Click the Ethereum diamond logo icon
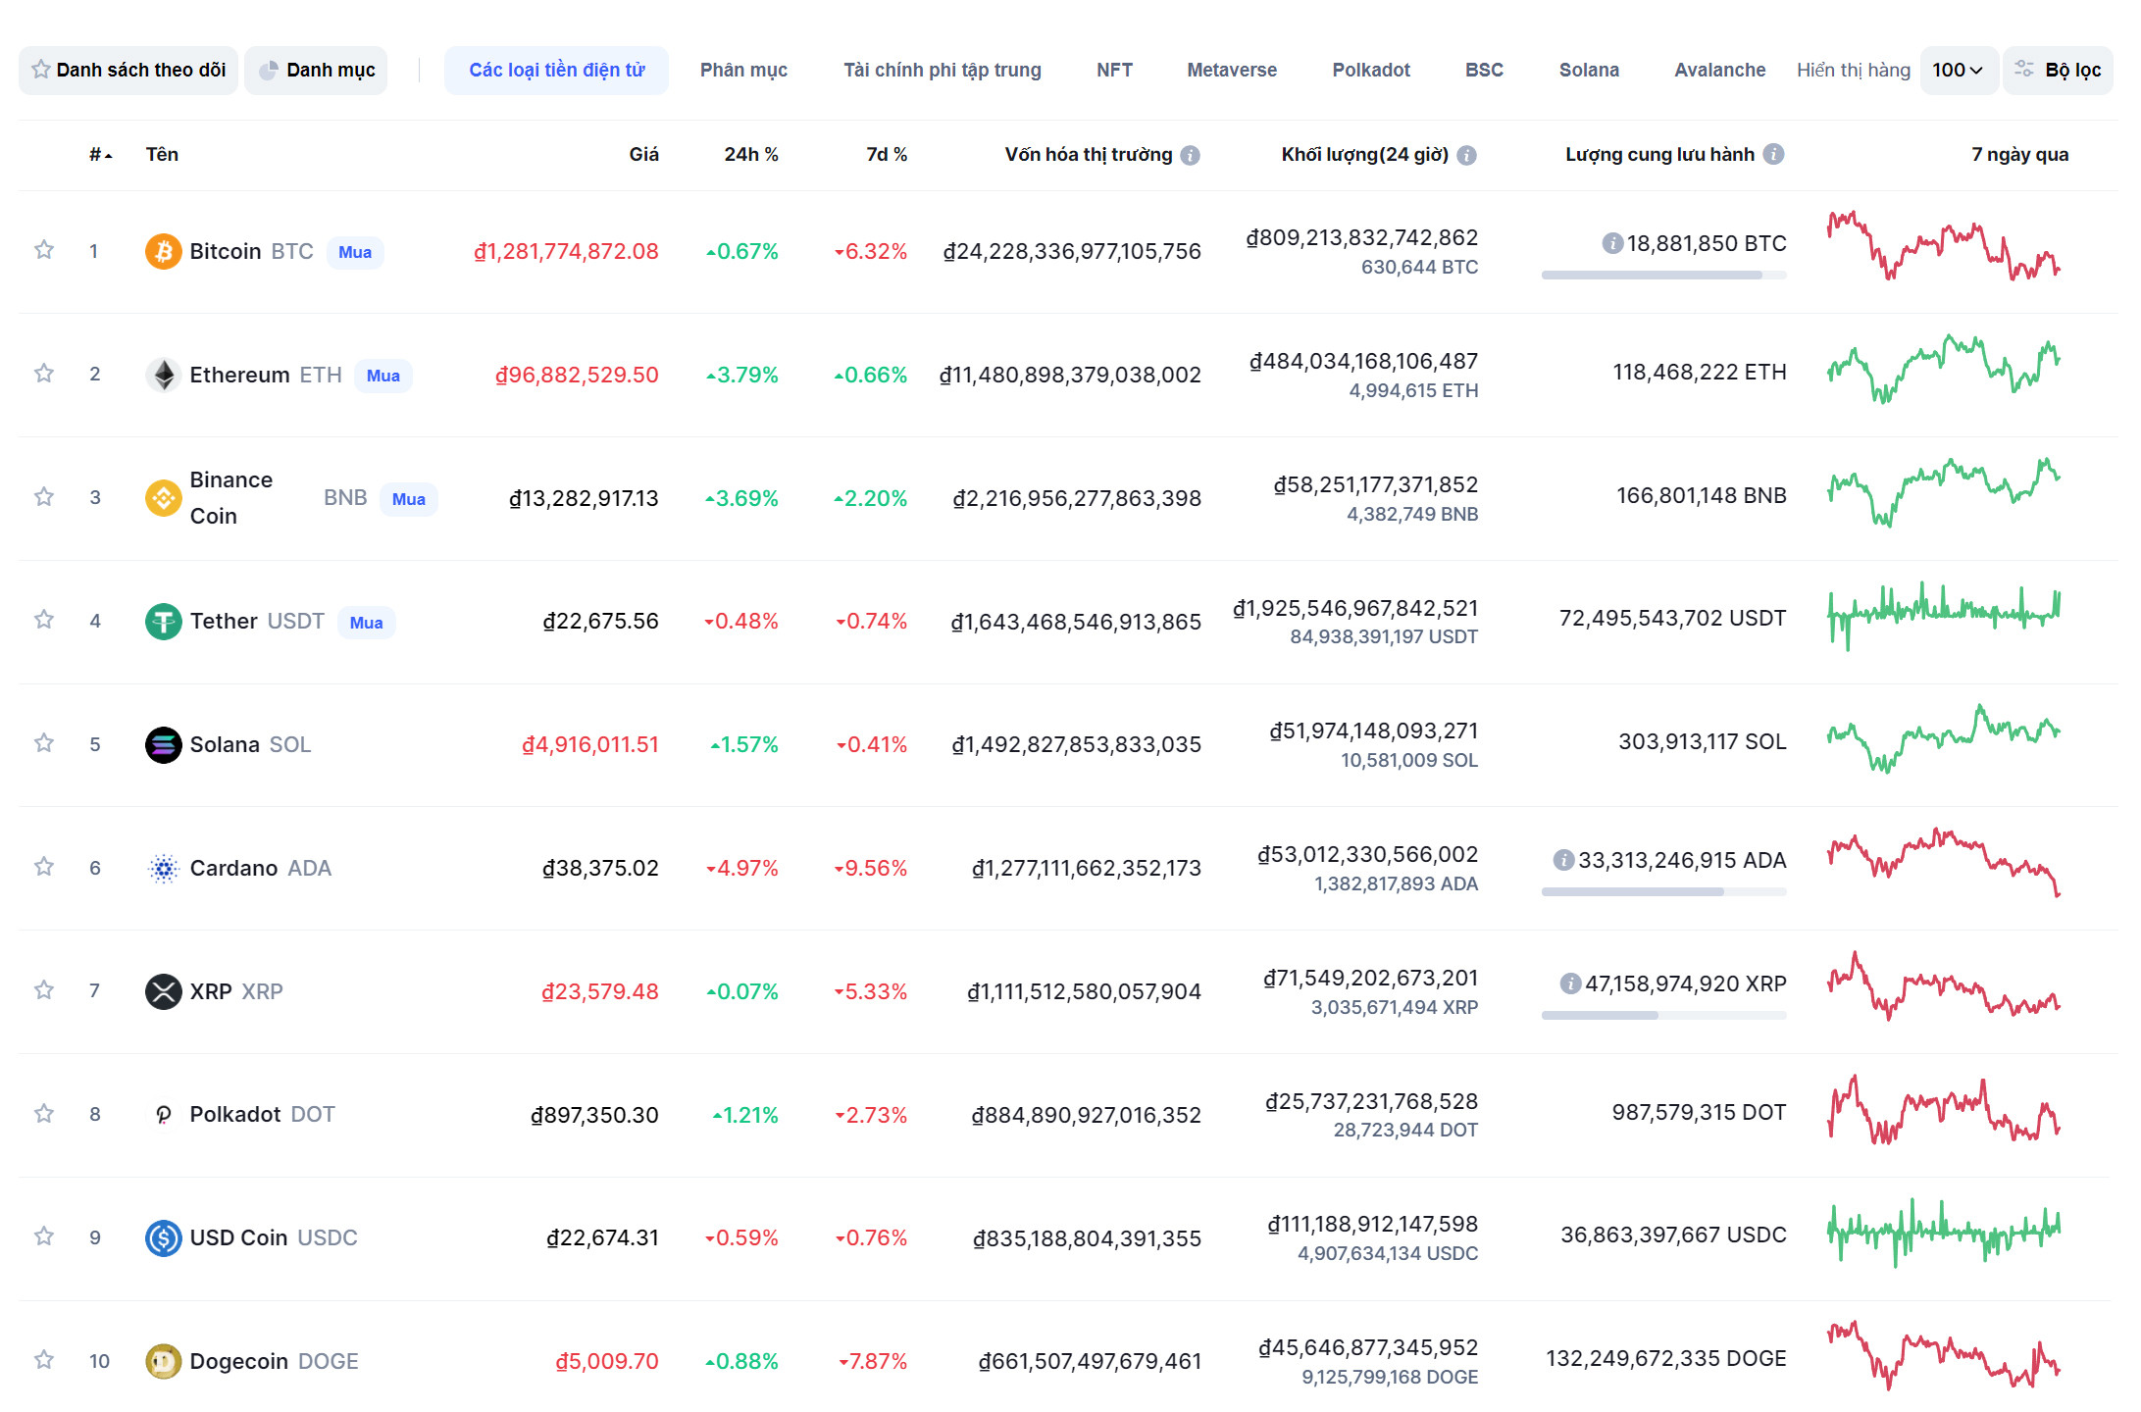Viewport: 2141px width, 1412px height. (x=163, y=375)
